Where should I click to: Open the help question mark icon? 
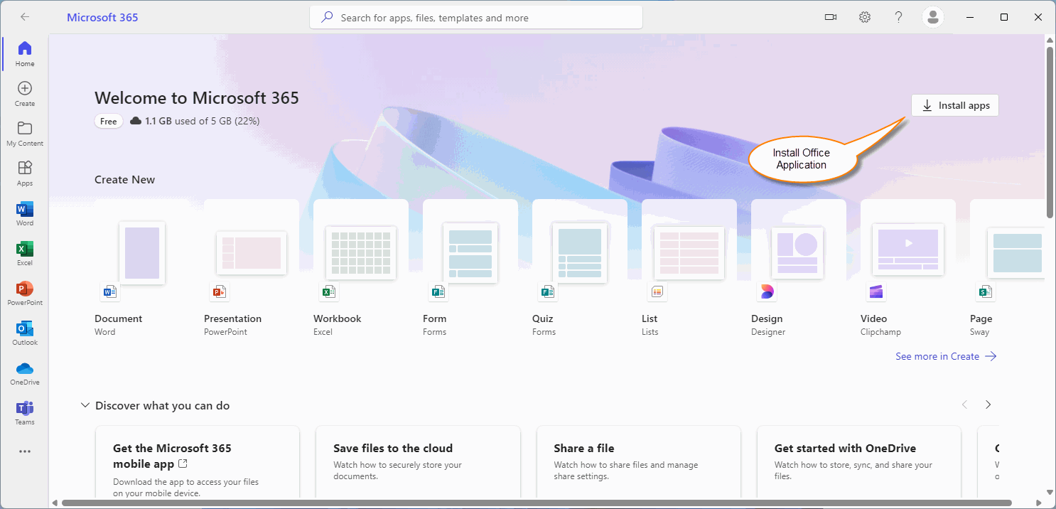(x=899, y=17)
